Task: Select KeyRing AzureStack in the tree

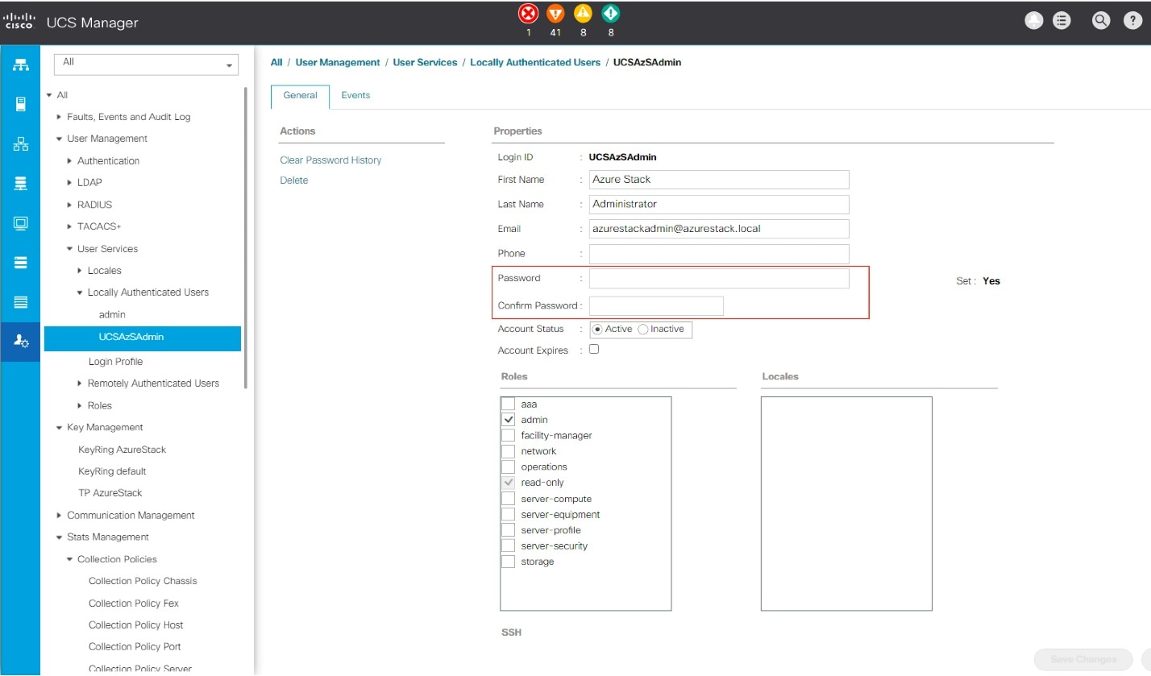Action: (x=122, y=450)
